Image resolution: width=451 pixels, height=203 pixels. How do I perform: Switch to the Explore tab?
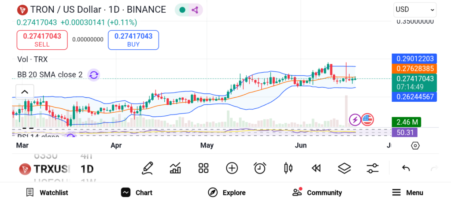tap(227, 192)
